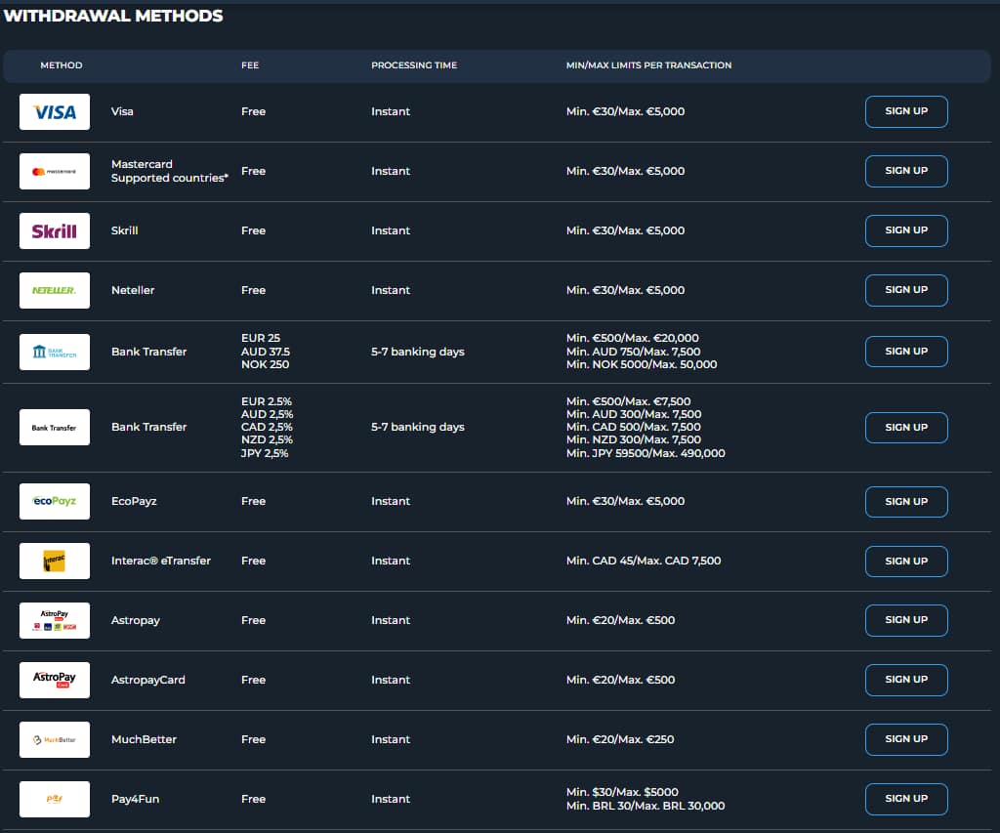The image size is (1000, 833).
Task: Click "Free" fee in the Skrill row
Action: [x=253, y=230]
